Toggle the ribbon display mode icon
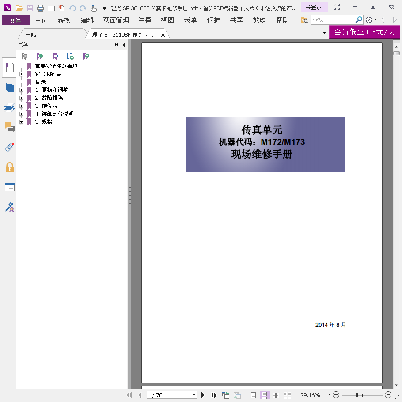The height and width of the screenshot is (402, 402). pyautogui.click(x=337, y=7)
